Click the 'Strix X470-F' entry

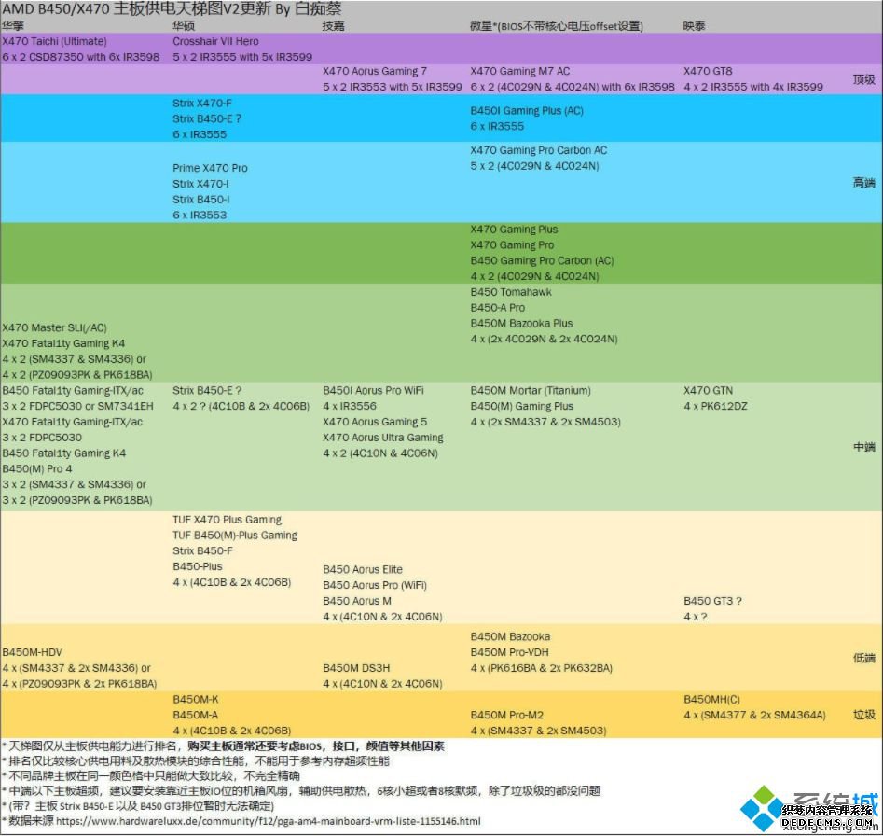pyautogui.click(x=202, y=103)
